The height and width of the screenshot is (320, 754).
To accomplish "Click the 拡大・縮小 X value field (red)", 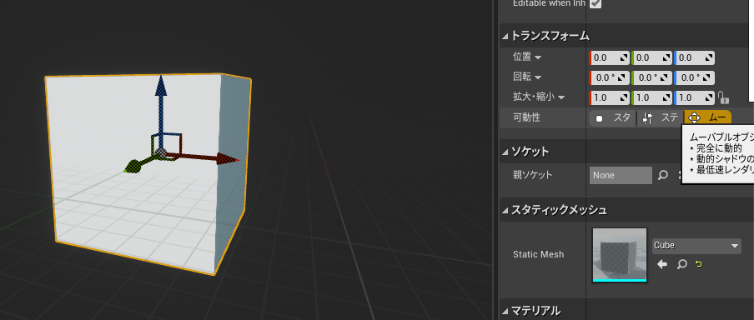I will (x=609, y=97).
